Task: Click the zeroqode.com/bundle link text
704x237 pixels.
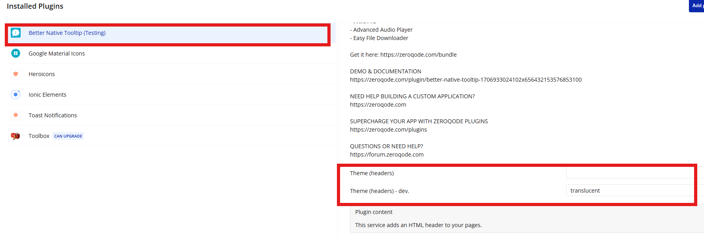Action: pos(418,55)
